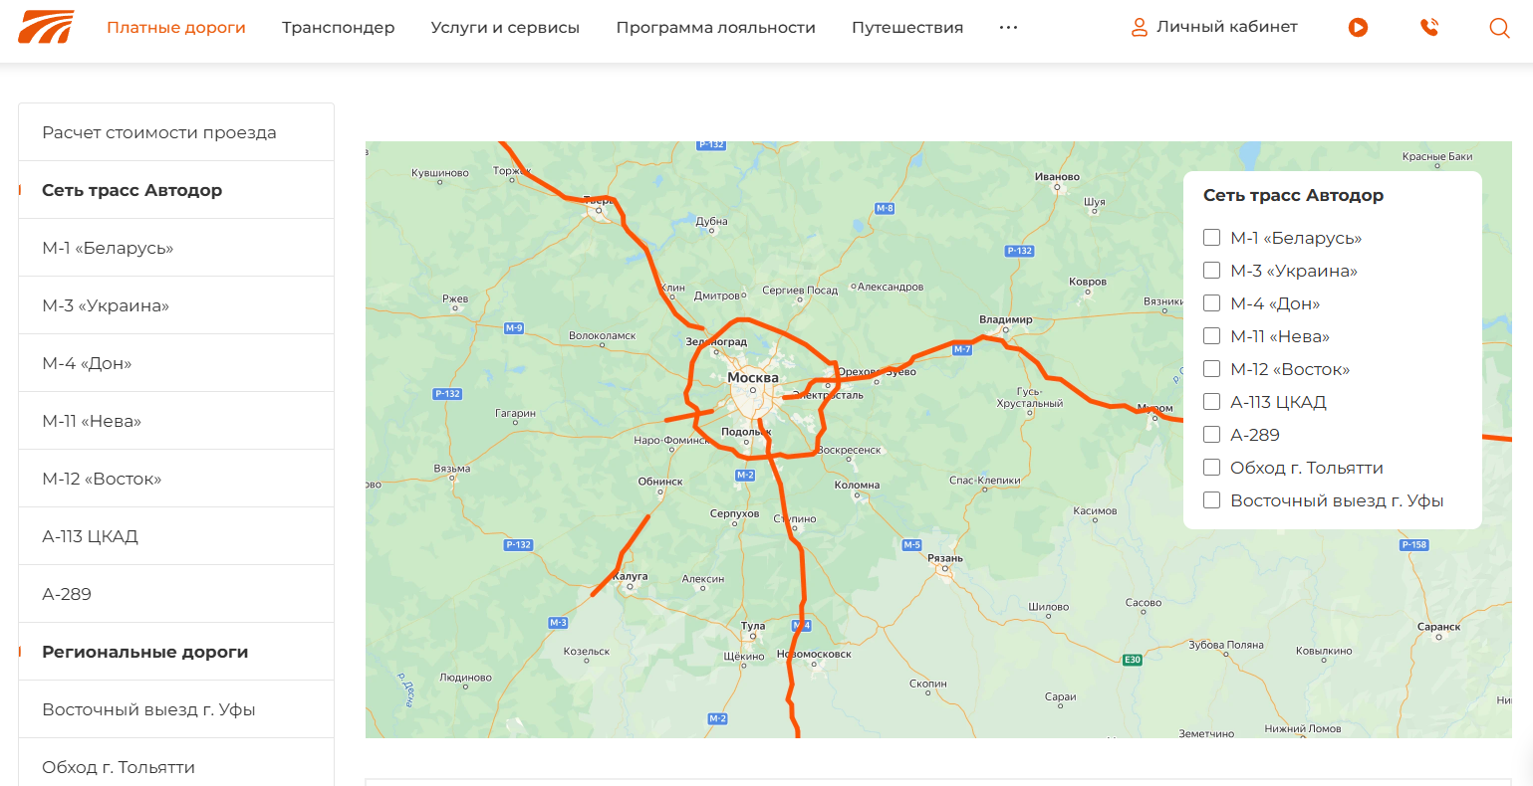Open Путешествия menu
This screenshot has height=786, width=1533.
907,28
